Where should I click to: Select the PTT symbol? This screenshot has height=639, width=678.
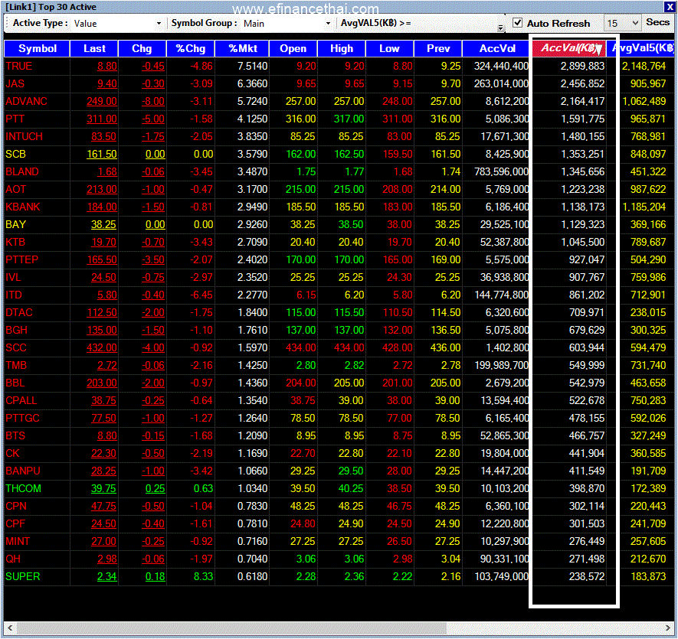tap(15, 119)
